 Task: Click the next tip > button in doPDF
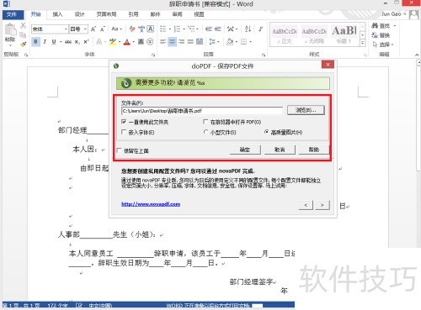pos(322,205)
